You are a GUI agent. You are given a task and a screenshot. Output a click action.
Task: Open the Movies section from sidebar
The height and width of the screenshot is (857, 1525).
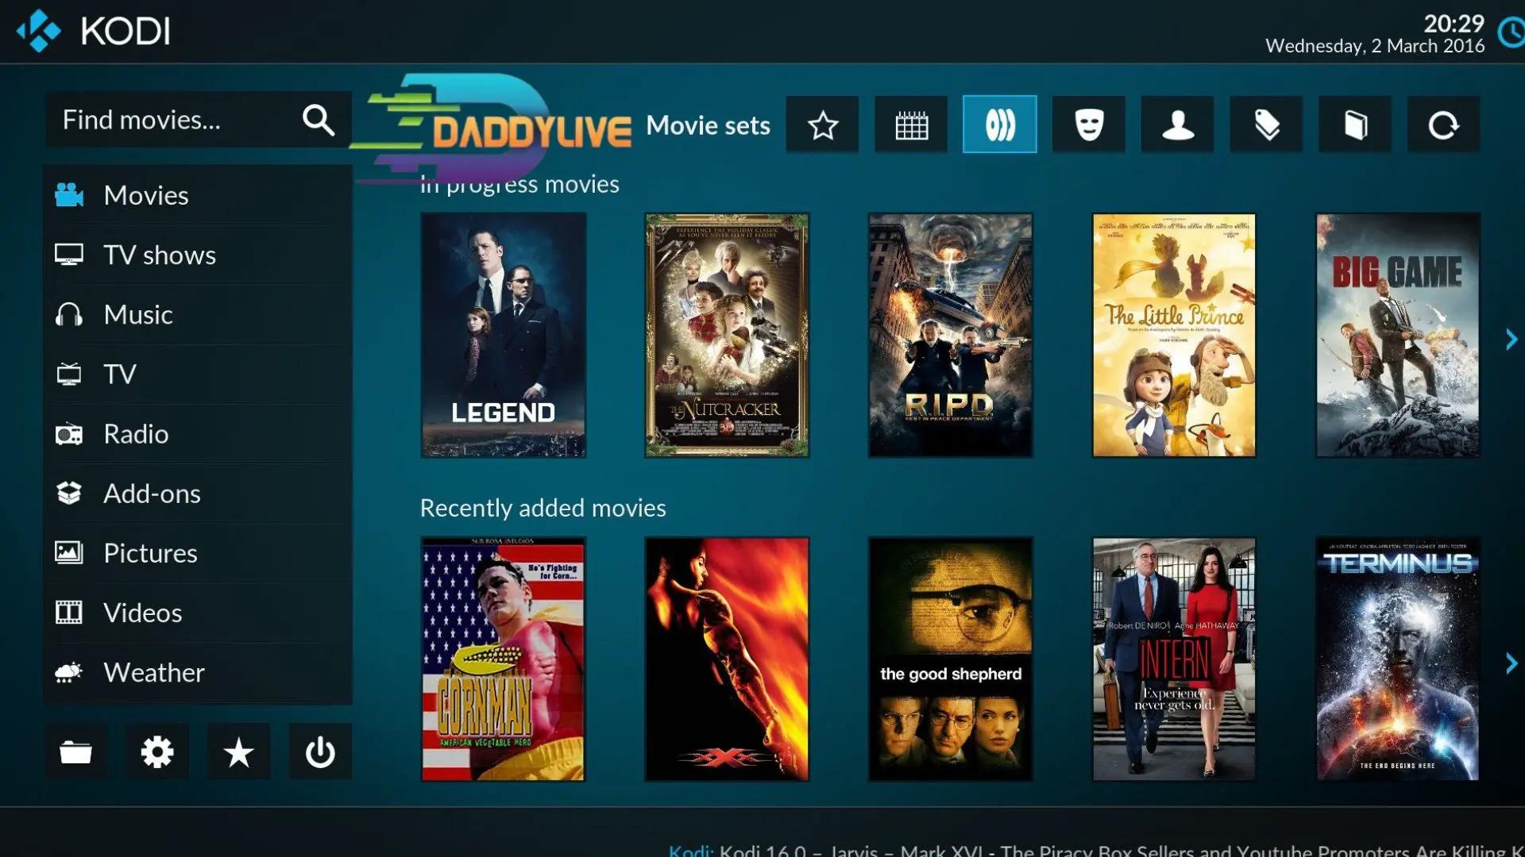pos(145,194)
